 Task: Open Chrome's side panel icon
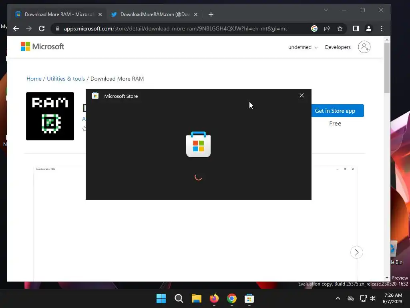tap(356, 28)
